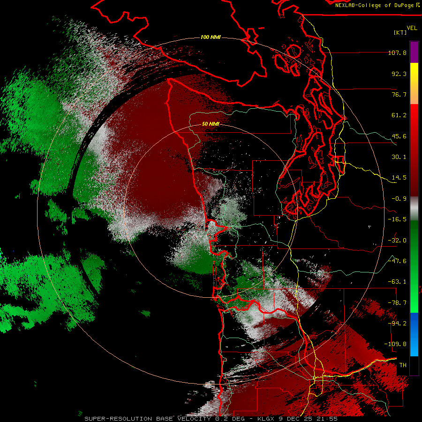Image resolution: width=422 pixels, height=422 pixels.
Task: Click the Super-Resolution Base Velocity caption
Action: point(211,419)
